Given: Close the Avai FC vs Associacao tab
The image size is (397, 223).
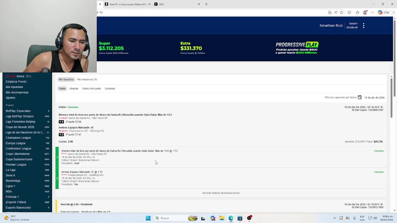Looking at the screenshot, I should point(149,4).
